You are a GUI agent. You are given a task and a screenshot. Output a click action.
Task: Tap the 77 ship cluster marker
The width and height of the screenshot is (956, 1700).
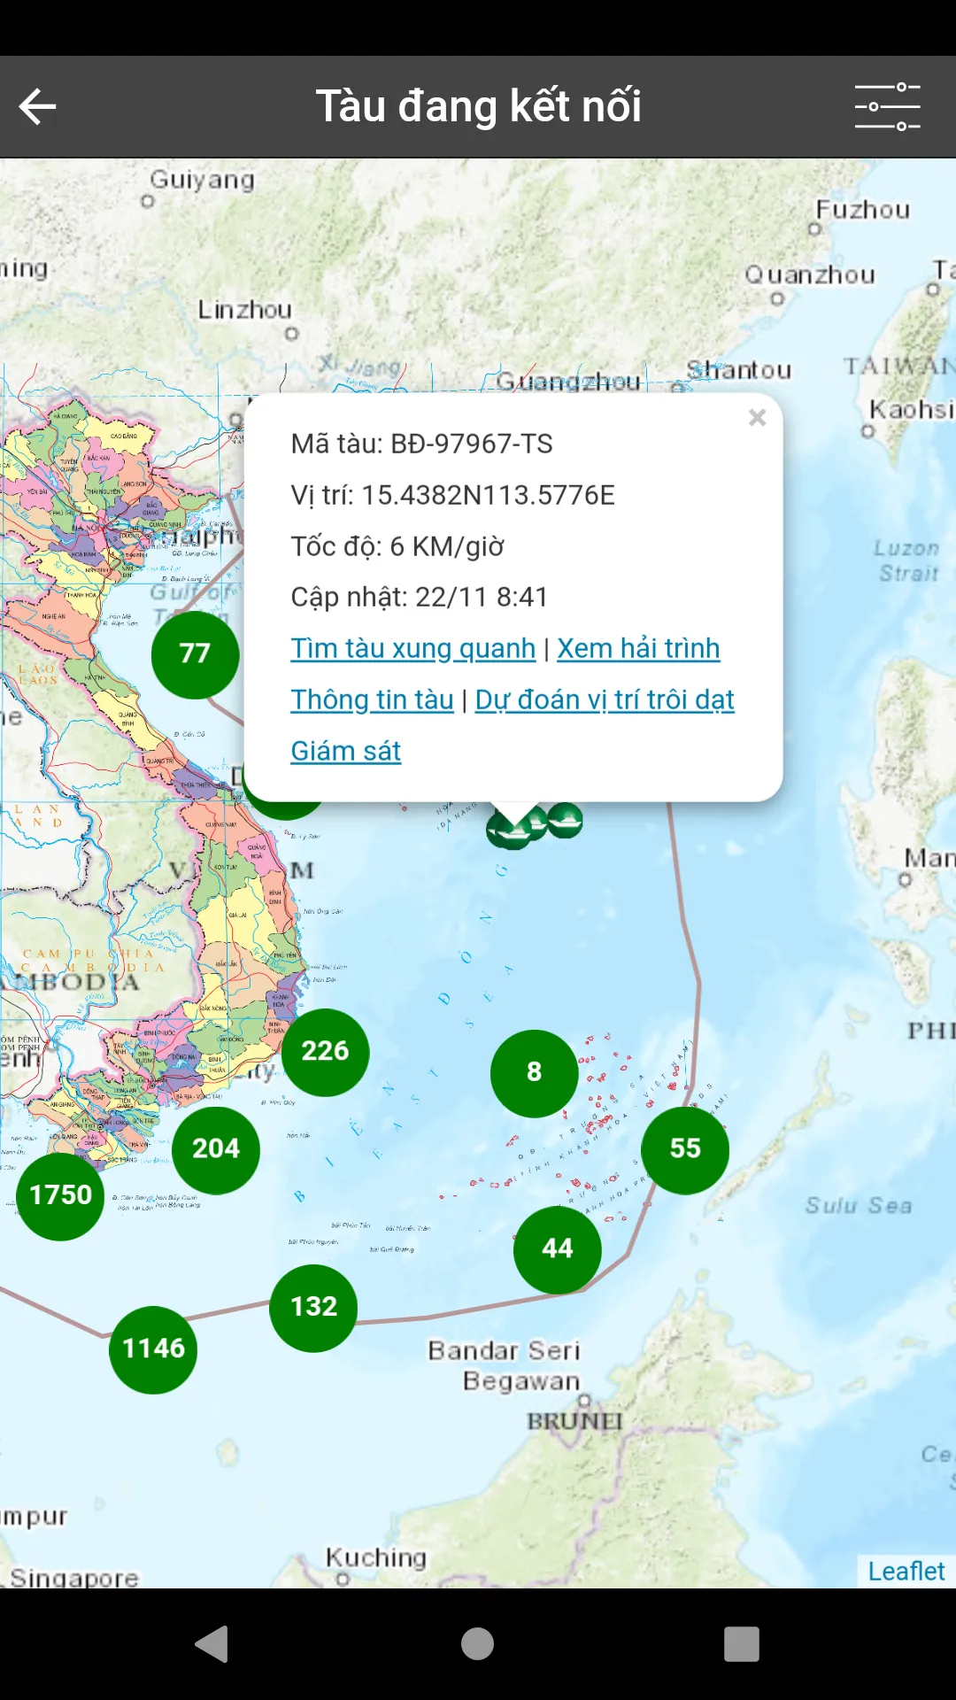click(x=195, y=654)
